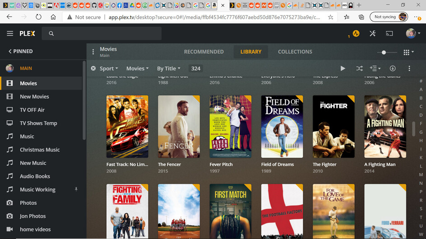The width and height of the screenshot is (426, 239).
Task: Open the library toolbar more-options menu
Action: point(409,69)
